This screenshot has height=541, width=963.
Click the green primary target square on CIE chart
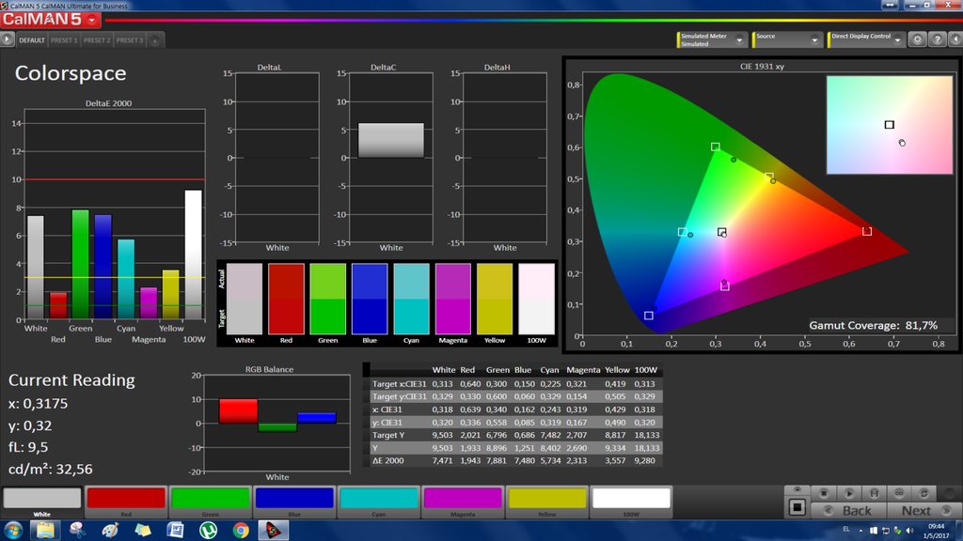[x=716, y=147]
